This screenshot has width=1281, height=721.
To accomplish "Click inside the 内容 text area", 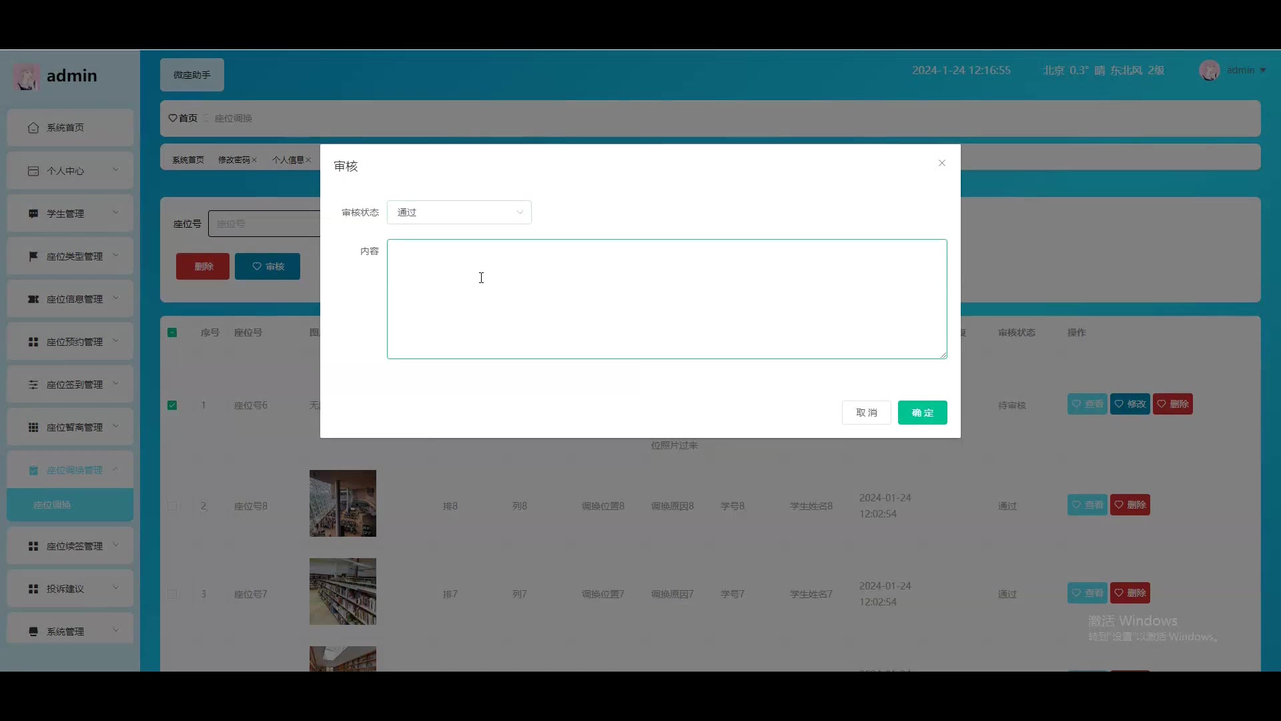I will (x=667, y=299).
